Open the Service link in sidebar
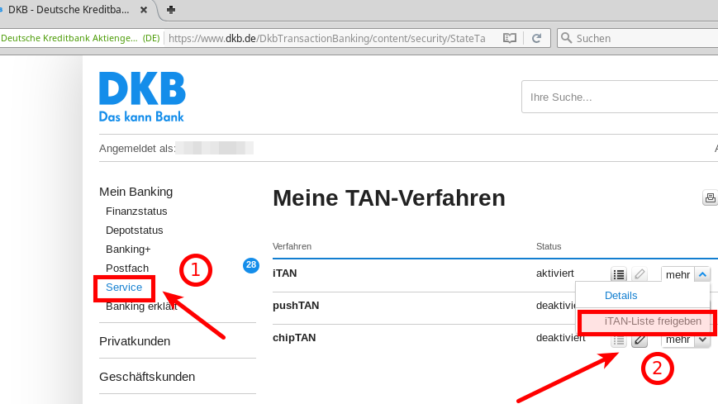This screenshot has width=718, height=404. click(x=124, y=288)
